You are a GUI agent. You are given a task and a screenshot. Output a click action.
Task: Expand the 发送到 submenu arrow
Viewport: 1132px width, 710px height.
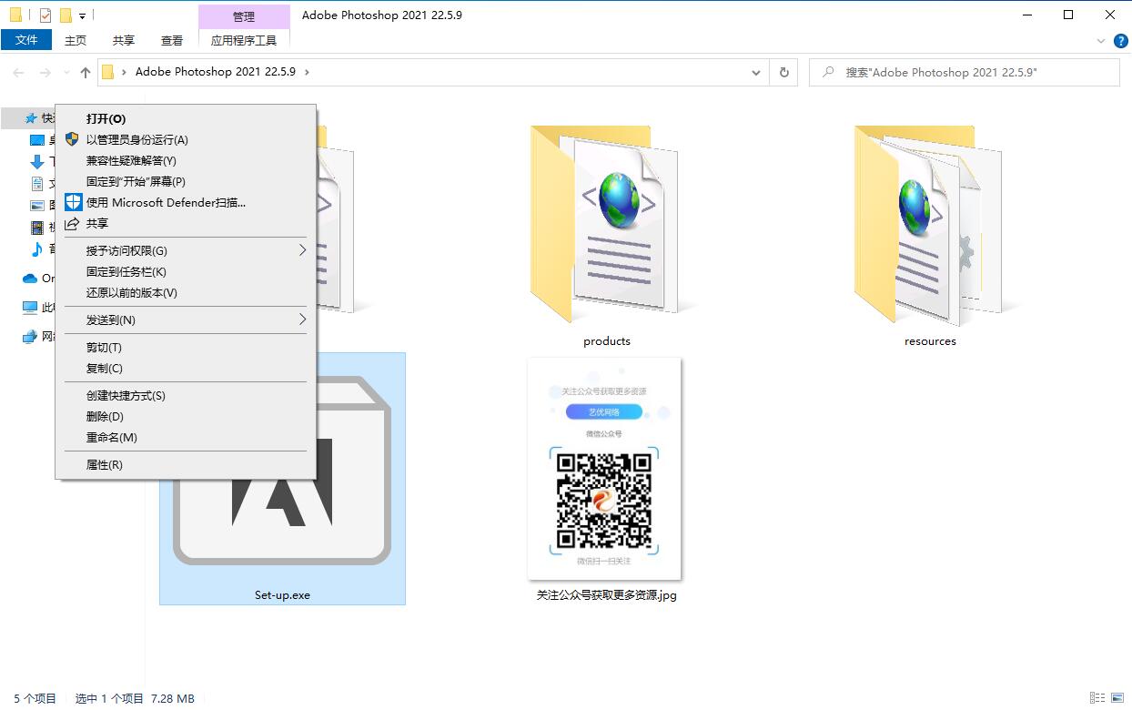pyautogui.click(x=303, y=319)
